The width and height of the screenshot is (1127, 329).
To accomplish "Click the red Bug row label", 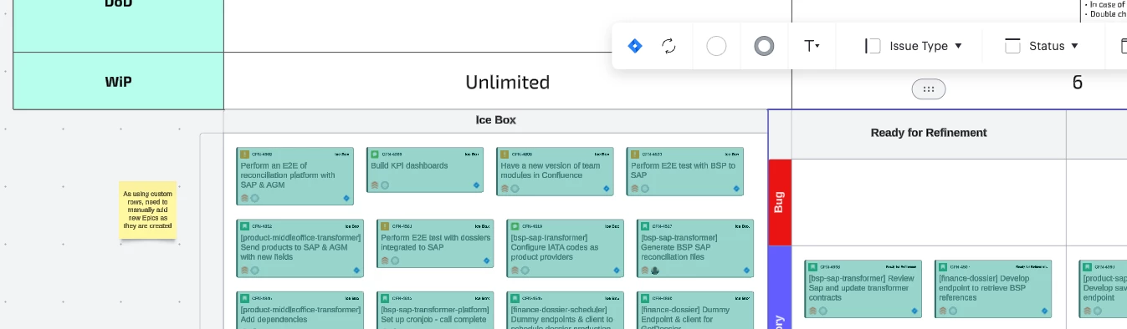I will (x=779, y=202).
